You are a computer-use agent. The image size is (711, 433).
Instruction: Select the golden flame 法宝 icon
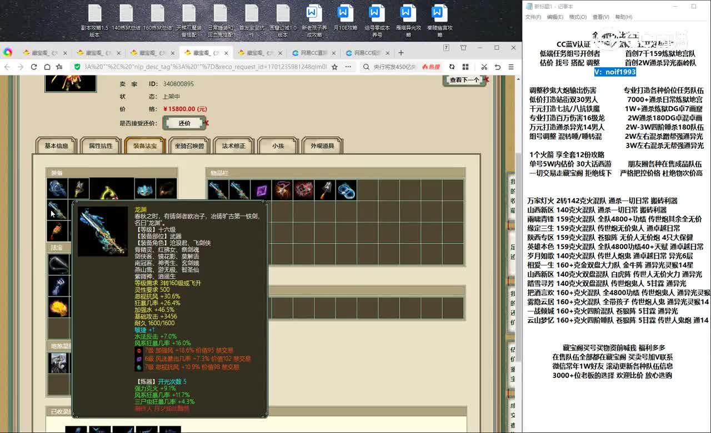[58, 306]
